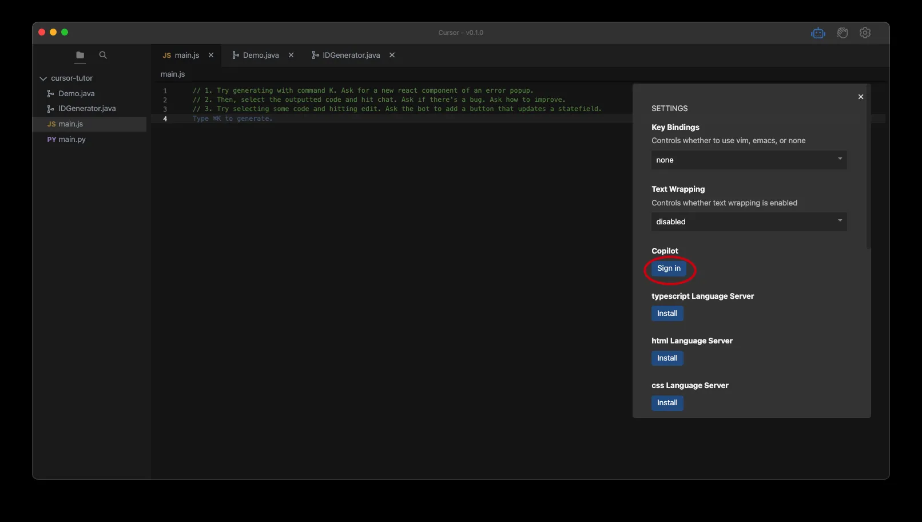The image size is (922, 522).
Task: Install the html Language Server
Action: pos(667,358)
